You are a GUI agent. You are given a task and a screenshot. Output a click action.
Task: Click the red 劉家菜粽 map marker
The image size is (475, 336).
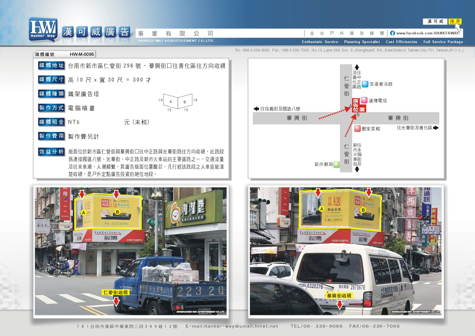click(357, 128)
